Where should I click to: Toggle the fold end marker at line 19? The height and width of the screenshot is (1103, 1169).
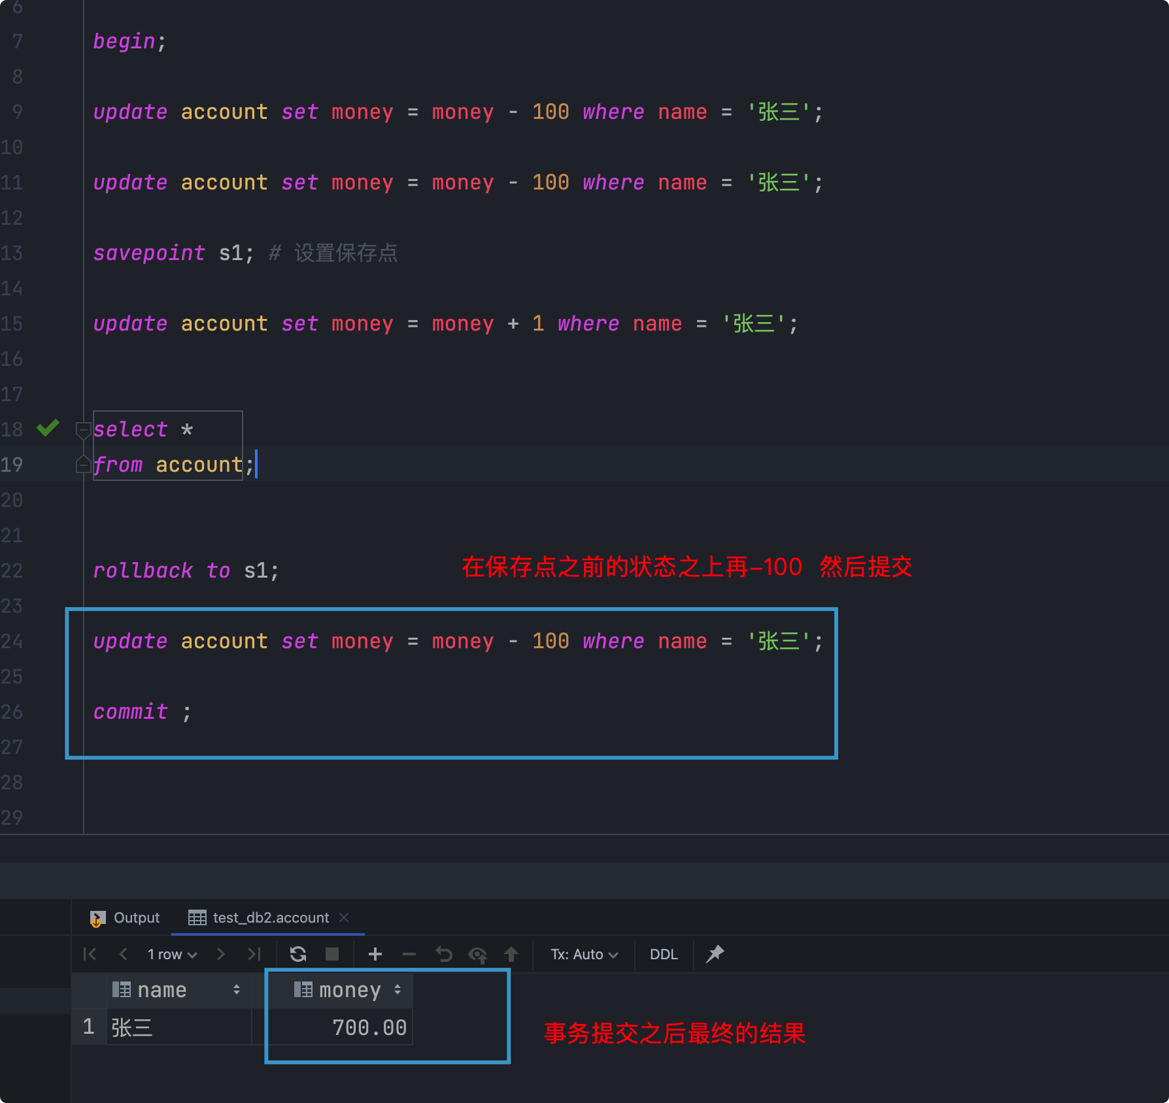(83, 465)
